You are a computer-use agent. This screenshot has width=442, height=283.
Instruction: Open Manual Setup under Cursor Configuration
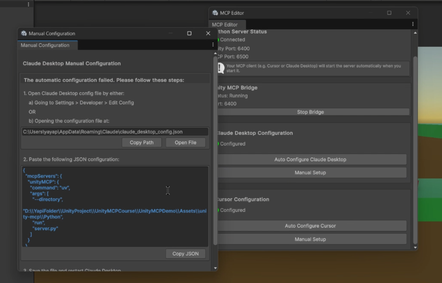pyautogui.click(x=310, y=239)
